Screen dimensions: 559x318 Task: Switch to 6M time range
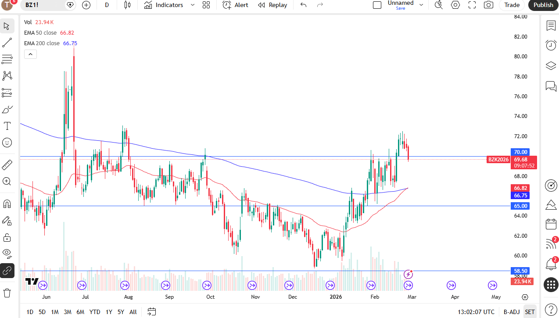click(80, 312)
